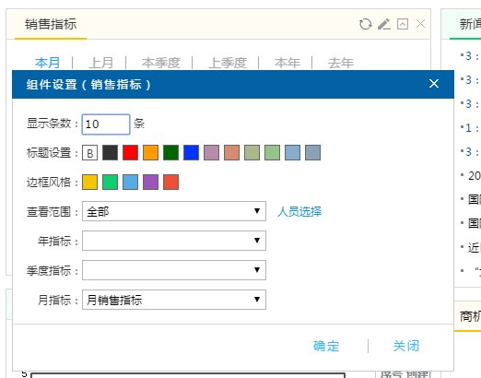The image size is (481, 378).
Task: Select the dark gray title color swatch
Action: (x=110, y=153)
